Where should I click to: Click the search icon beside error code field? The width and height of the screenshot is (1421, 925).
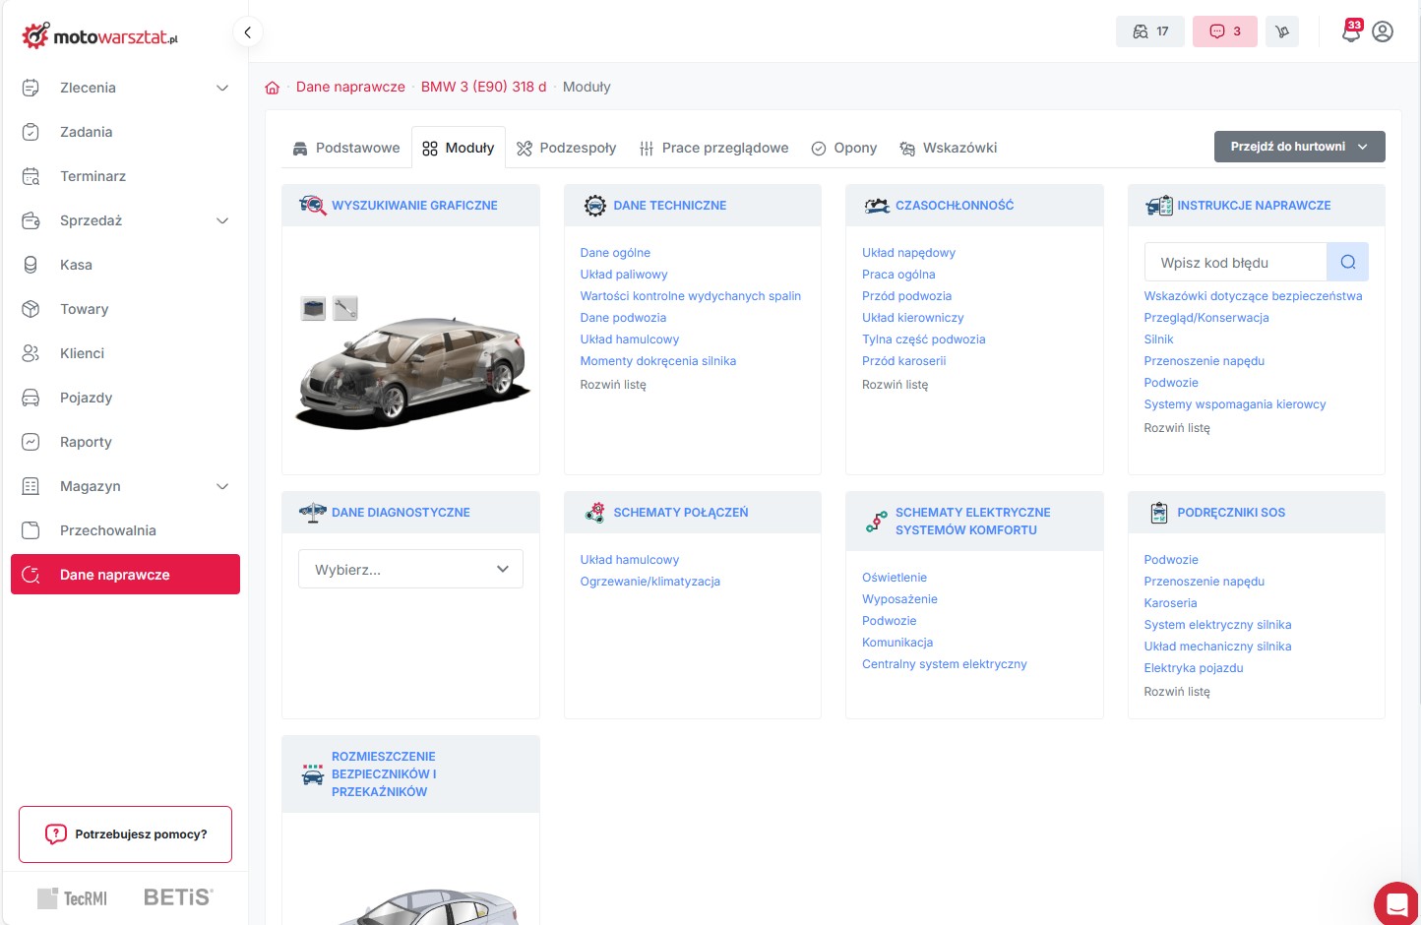point(1347,263)
